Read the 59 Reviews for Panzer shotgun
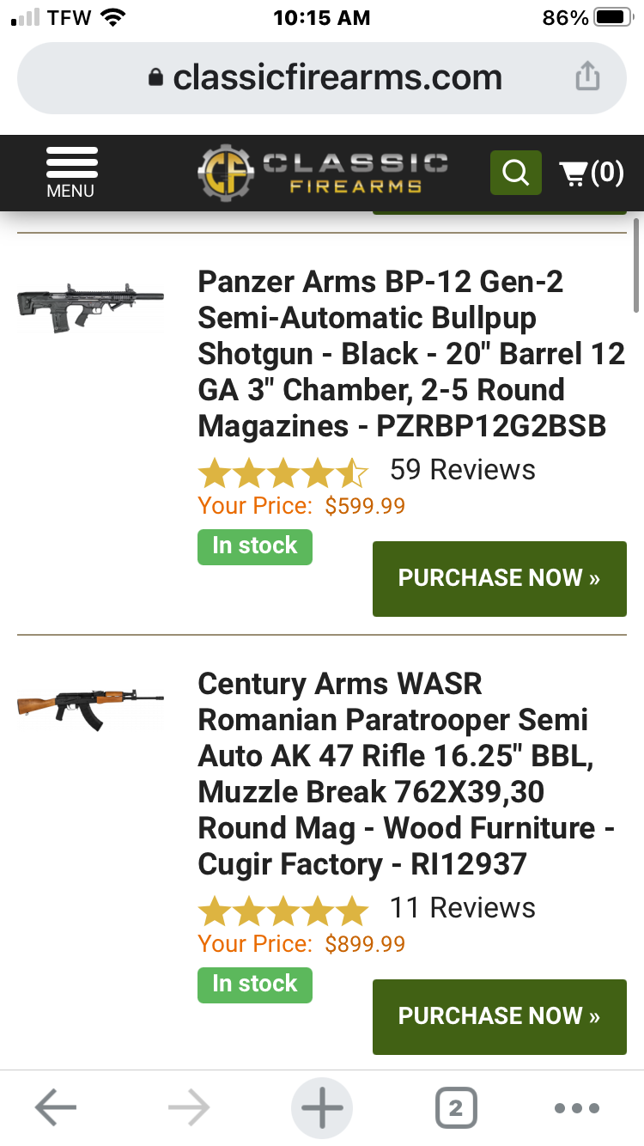This screenshot has width=644, height=1146. 462,470
